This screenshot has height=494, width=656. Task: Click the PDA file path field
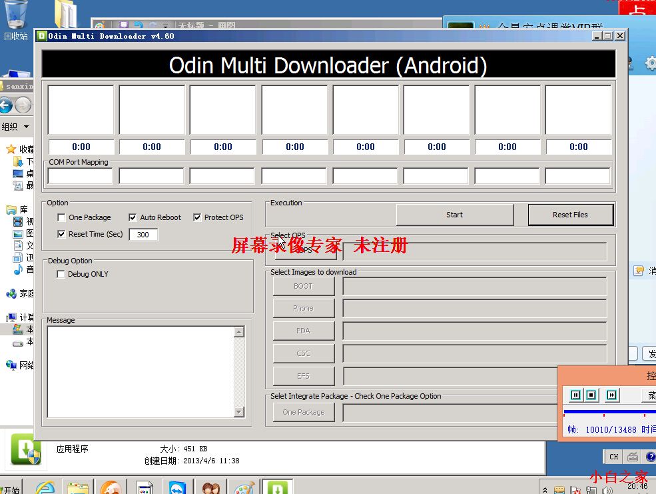tap(474, 331)
